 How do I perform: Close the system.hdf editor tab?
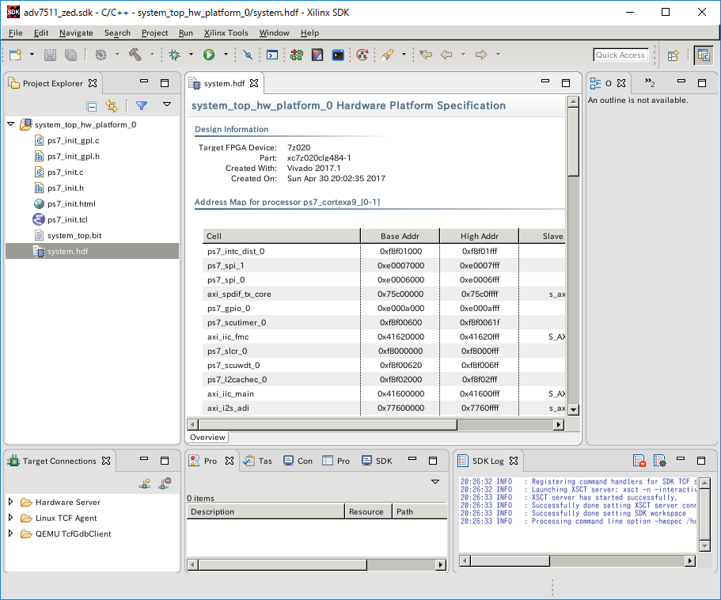[x=254, y=83]
